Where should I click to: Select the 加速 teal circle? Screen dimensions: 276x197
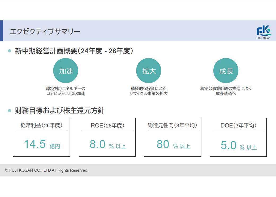(66, 71)
